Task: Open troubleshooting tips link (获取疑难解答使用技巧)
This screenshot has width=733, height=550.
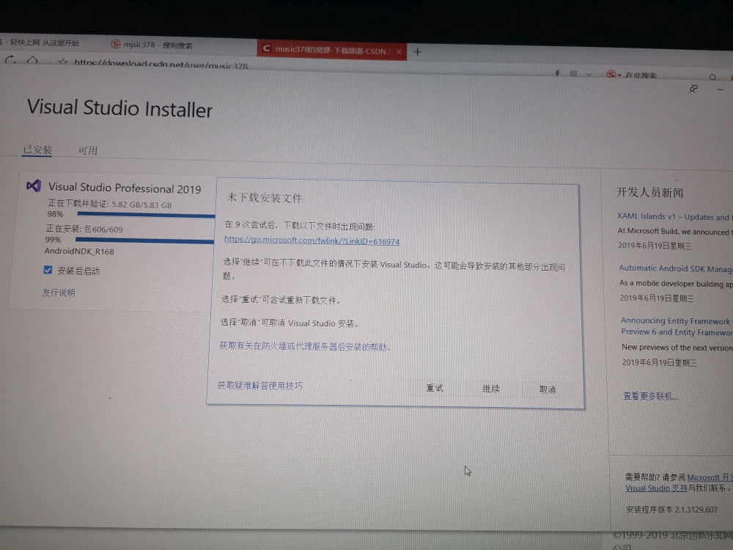Action: click(x=260, y=386)
